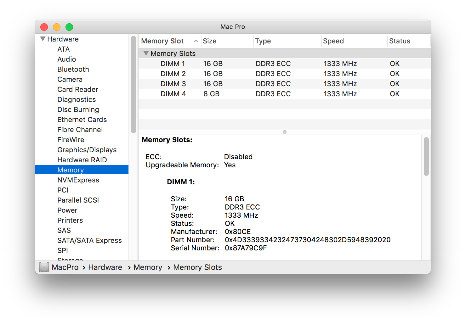Select Ethernet Cards in sidebar
Image resolution: width=466 pixels, height=324 pixels.
pyautogui.click(x=82, y=120)
